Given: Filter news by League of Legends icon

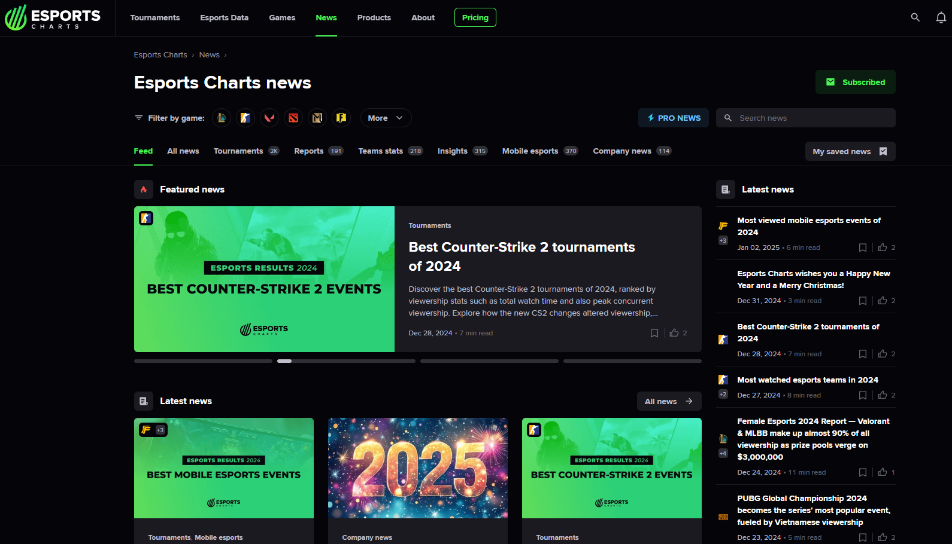Looking at the screenshot, I should point(222,118).
